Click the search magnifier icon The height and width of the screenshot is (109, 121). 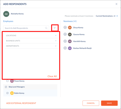[46, 28]
